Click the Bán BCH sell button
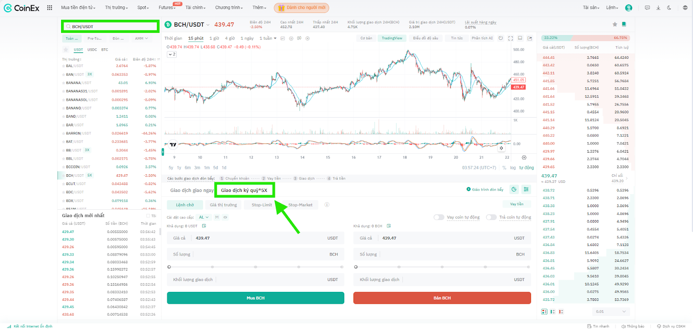693x329 pixels. pos(442,298)
